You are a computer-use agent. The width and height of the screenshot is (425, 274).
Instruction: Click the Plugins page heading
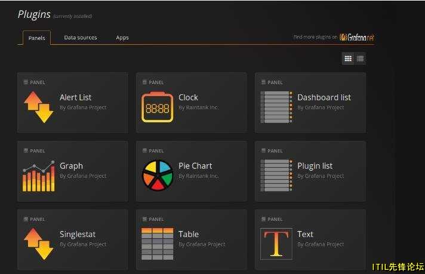coord(34,14)
